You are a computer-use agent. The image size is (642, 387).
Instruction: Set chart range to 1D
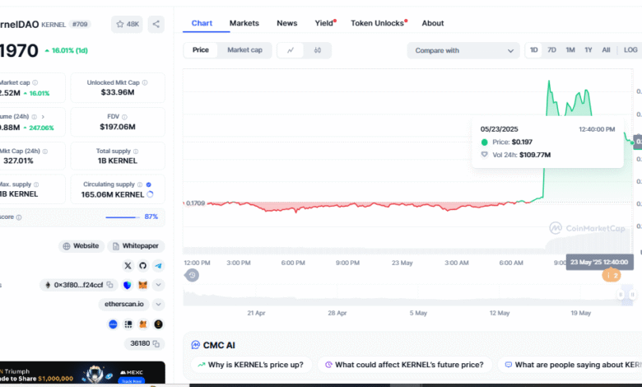533,50
